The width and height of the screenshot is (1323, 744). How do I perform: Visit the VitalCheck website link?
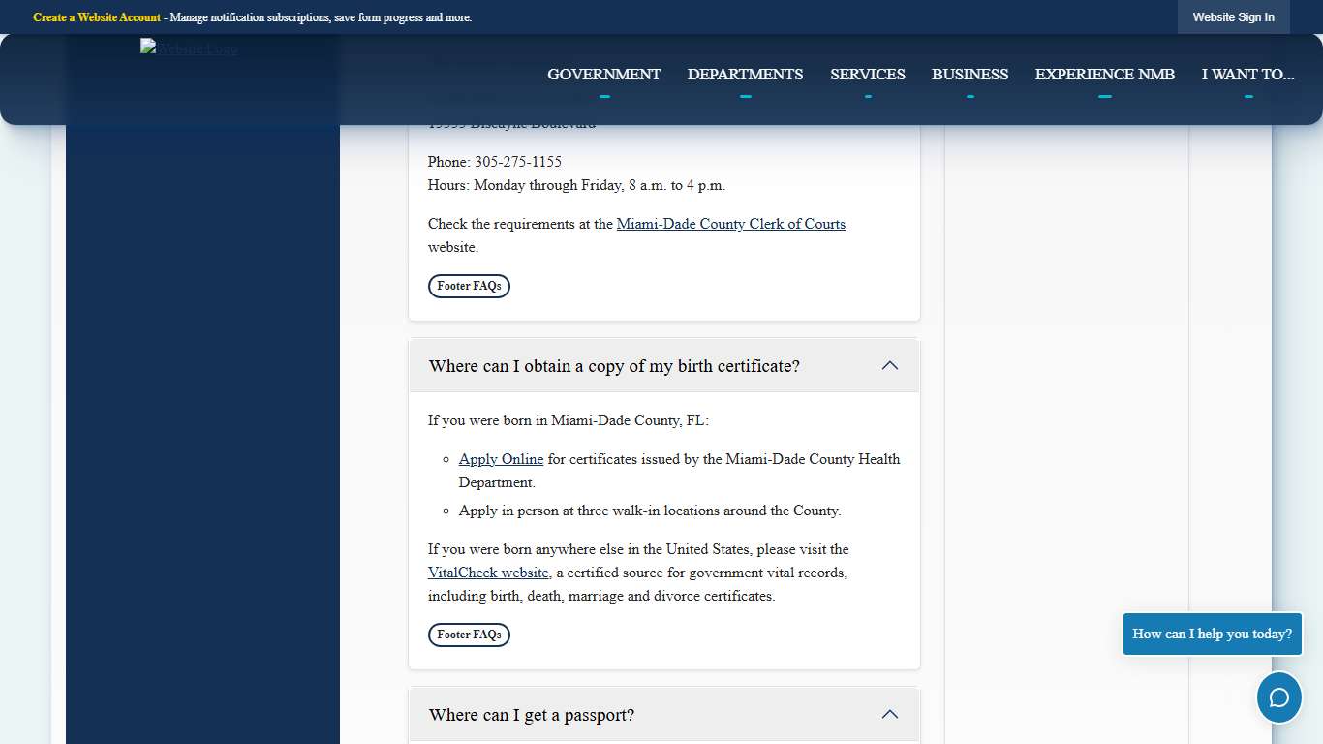[487, 573]
